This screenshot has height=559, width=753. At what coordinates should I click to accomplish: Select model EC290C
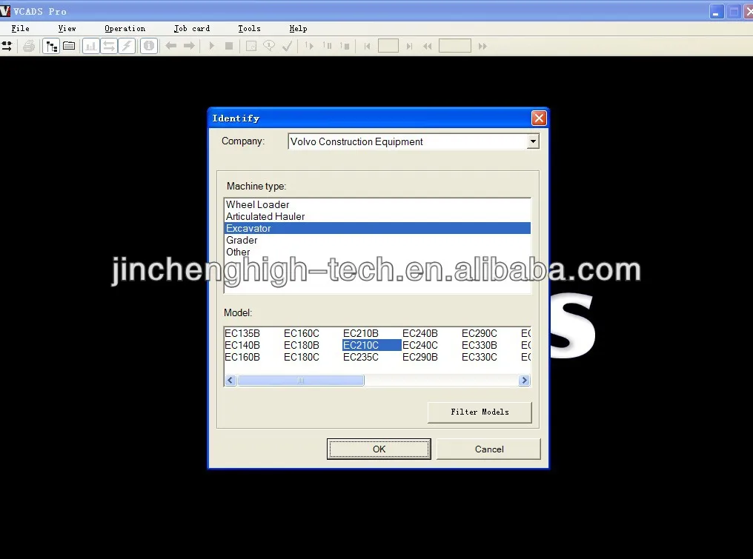click(480, 333)
